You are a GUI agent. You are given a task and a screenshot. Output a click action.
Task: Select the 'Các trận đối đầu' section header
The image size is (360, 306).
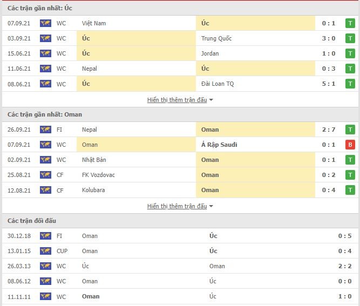pyautogui.click(x=32, y=221)
